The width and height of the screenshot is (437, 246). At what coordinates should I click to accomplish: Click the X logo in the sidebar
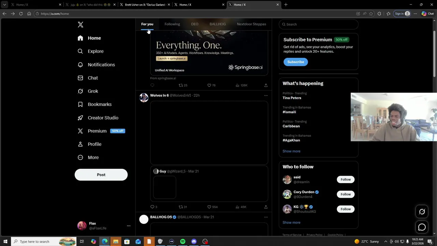[x=81, y=25]
